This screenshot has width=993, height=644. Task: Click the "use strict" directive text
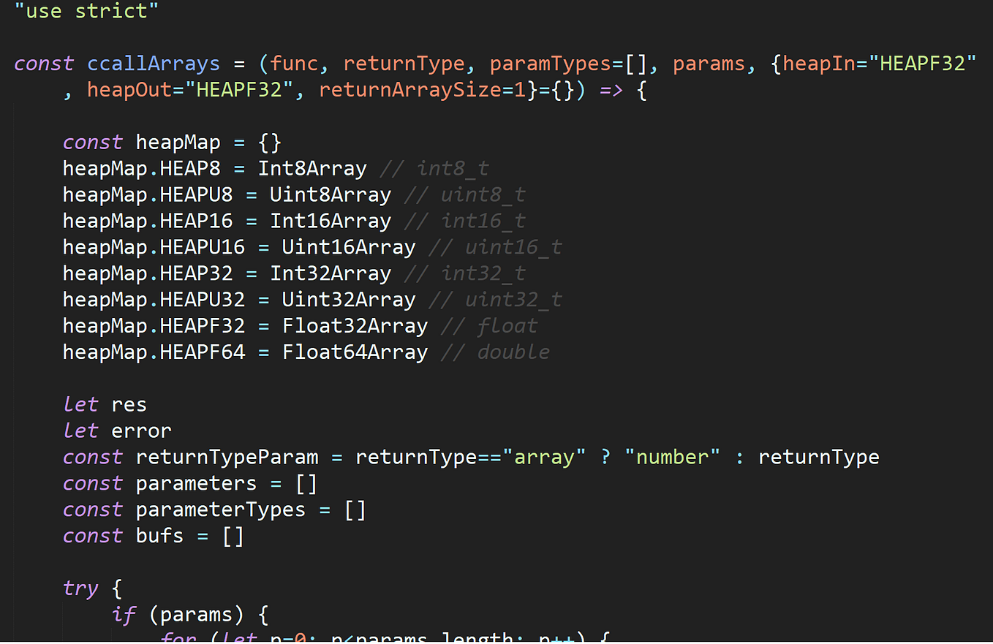tap(86, 11)
